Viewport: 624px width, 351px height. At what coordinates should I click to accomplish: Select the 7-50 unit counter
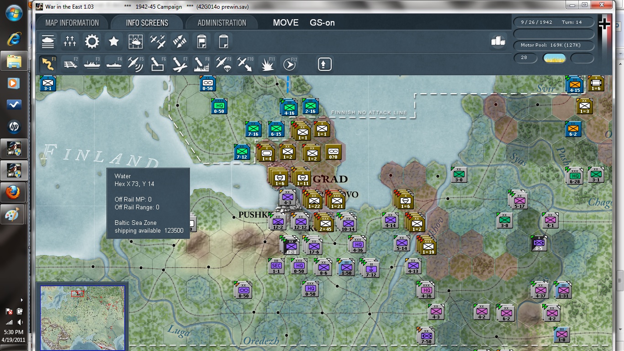[426, 336]
